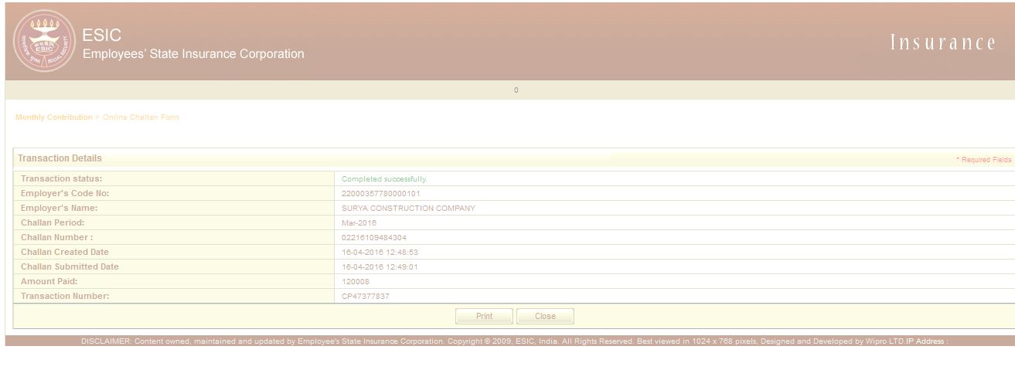Click the 'Transaction status:' label

(61, 179)
